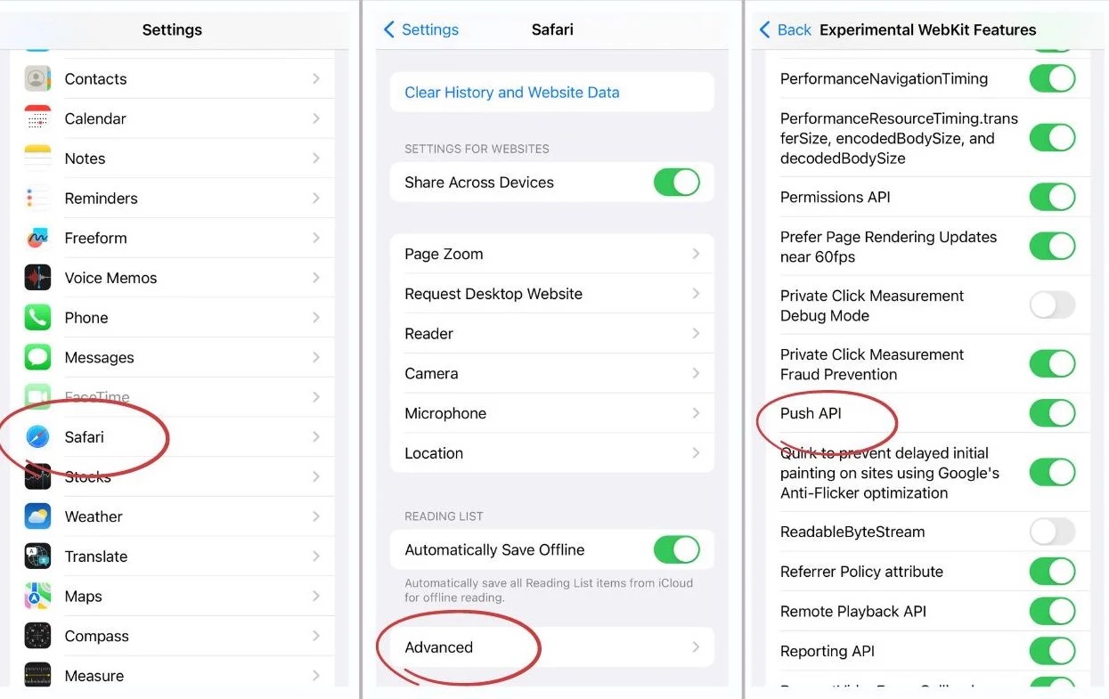Open Camera permission chevron
The height and width of the screenshot is (699, 1109).
pyautogui.click(x=696, y=374)
